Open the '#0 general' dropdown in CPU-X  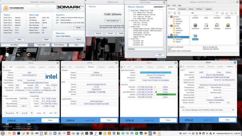coord(12,113)
